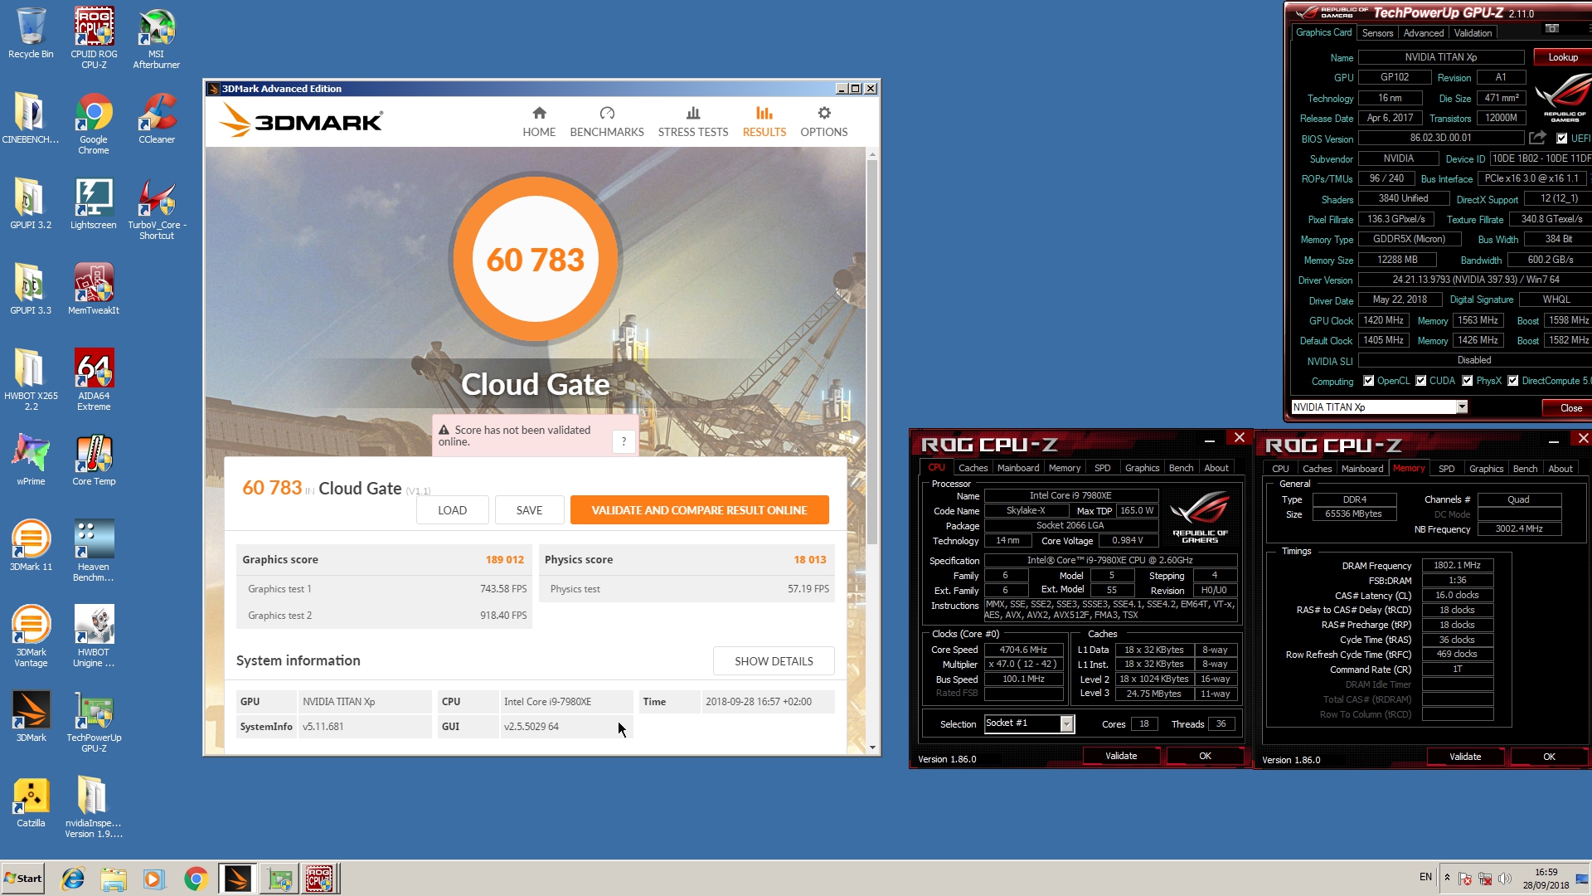Screen dimensions: 1592x896
Task: Toggle PhysX checkbox in GPU-Z
Action: coord(1468,381)
